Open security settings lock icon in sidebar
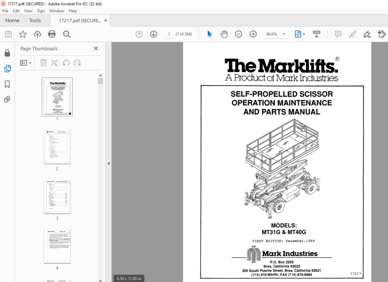The width and height of the screenshot is (388, 282). 8,53
